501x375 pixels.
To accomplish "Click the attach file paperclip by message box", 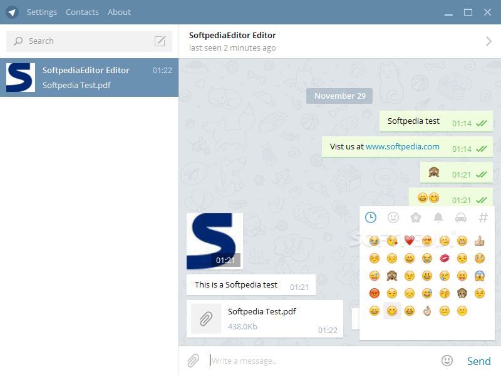I will 194,361.
